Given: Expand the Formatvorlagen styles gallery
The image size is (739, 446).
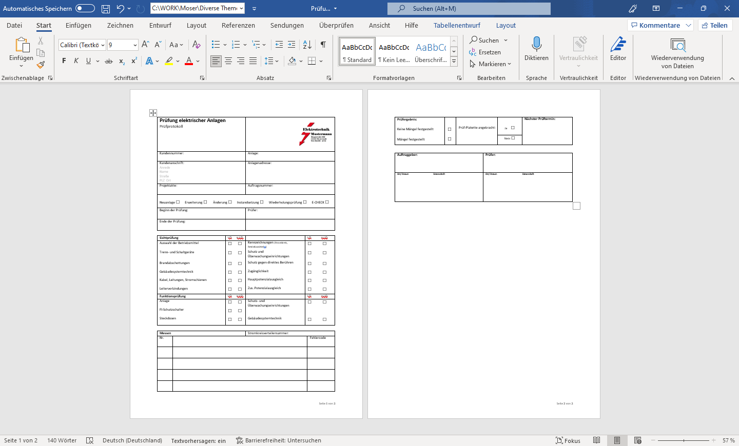Looking at the screenshot, I should 454,62.
